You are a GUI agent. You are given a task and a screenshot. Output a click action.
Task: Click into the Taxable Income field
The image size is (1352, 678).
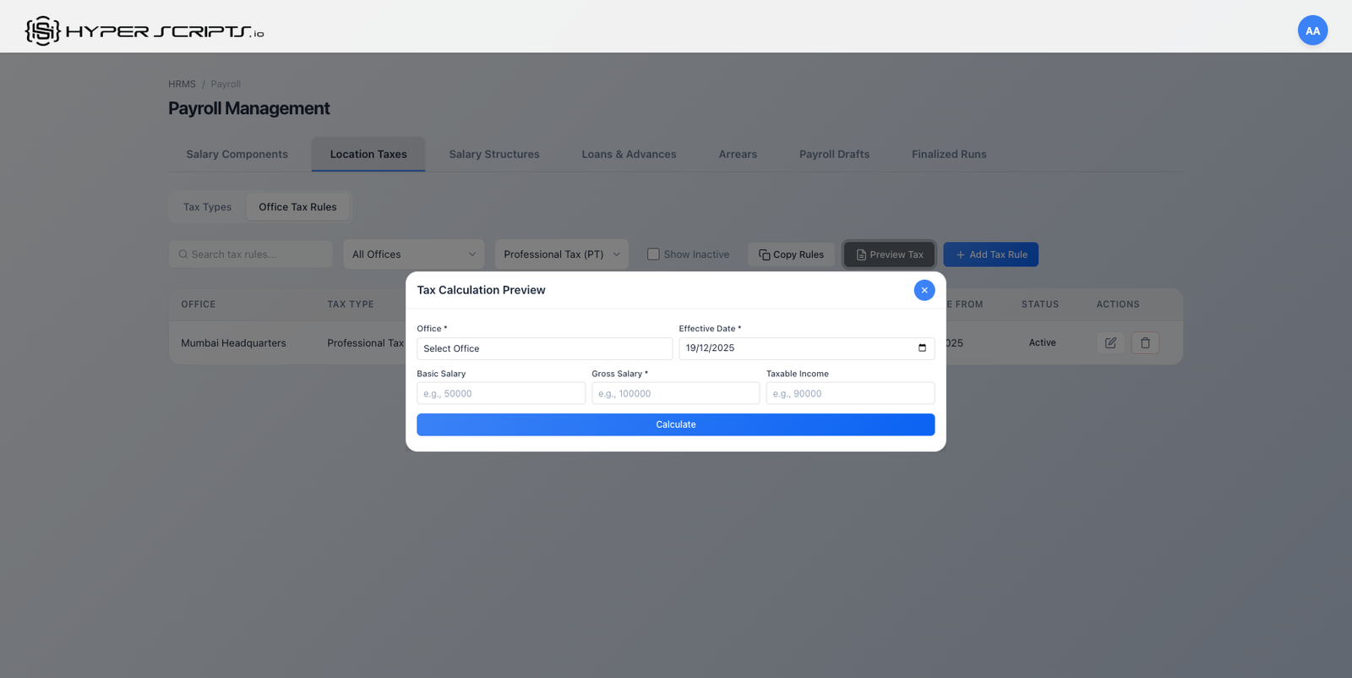(849, 394)
